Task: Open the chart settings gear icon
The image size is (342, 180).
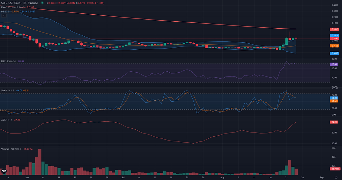Action: (336, 178)
